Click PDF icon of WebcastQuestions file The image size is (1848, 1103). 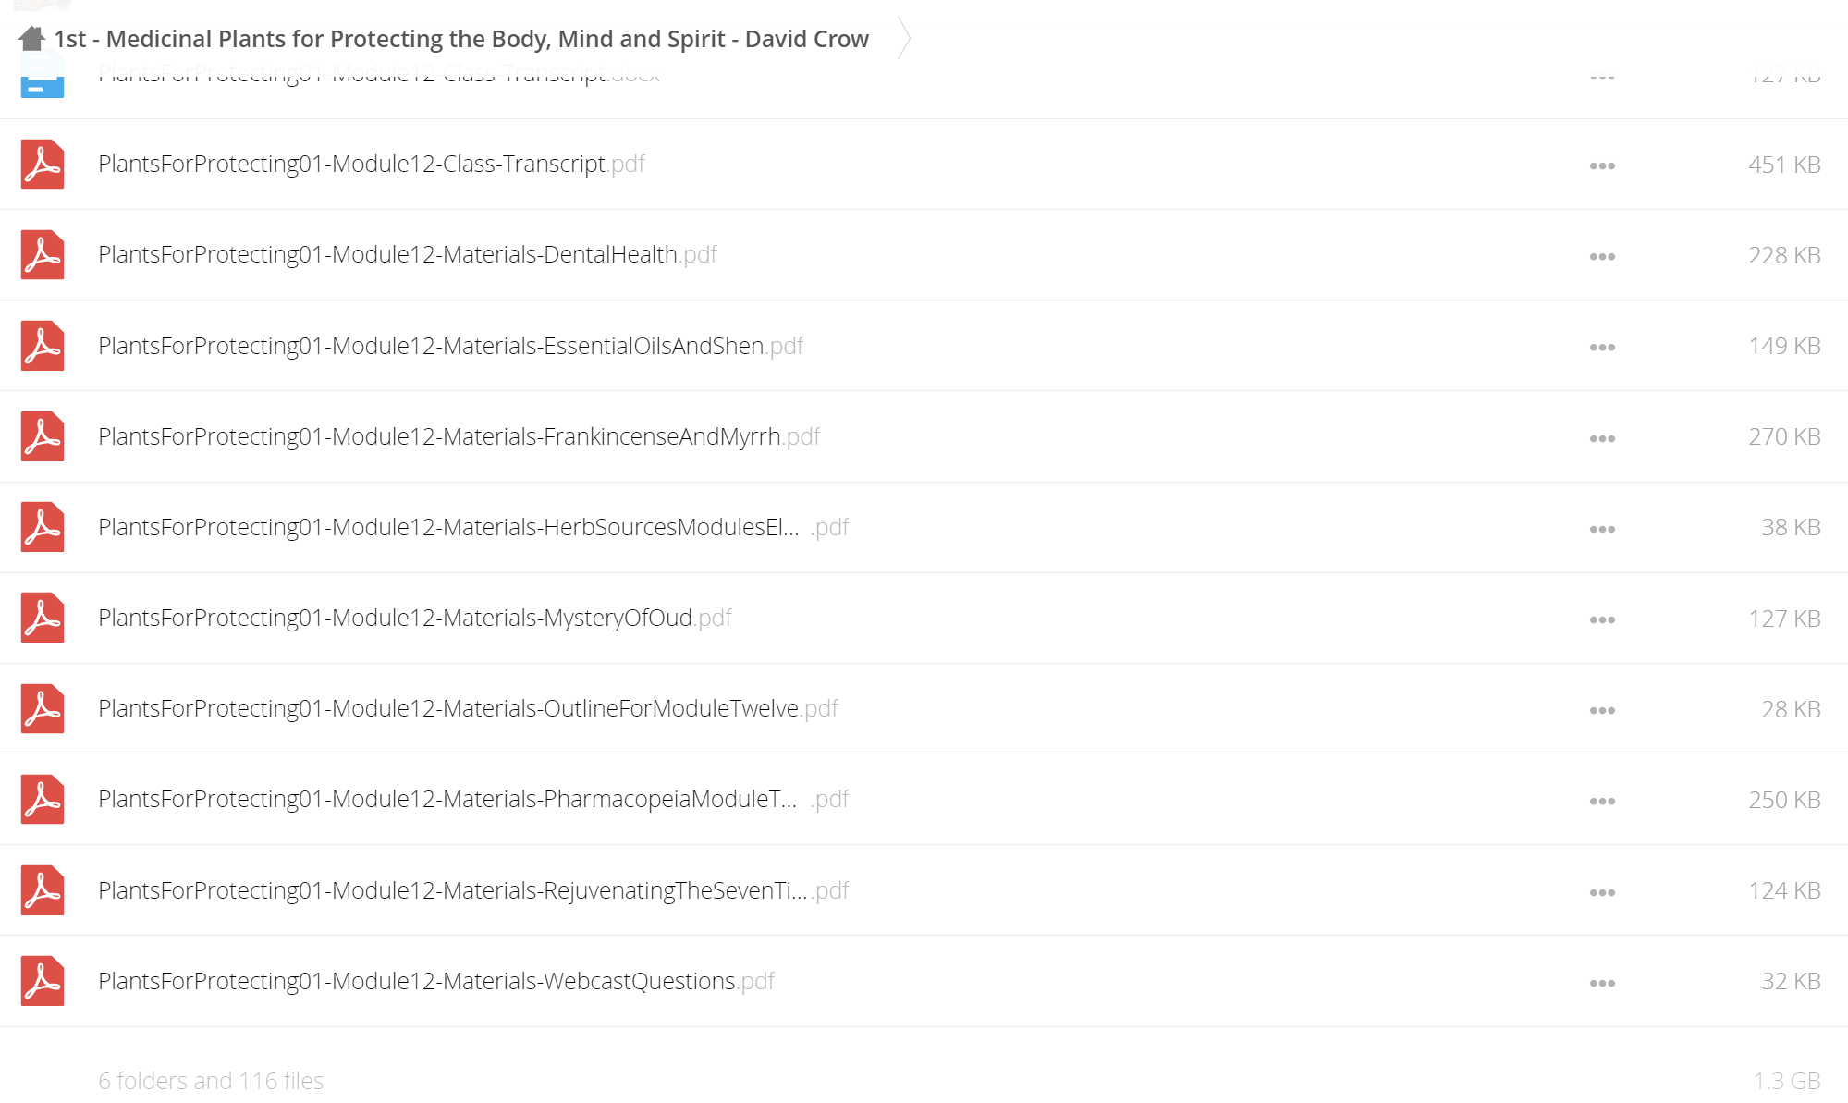43,981
